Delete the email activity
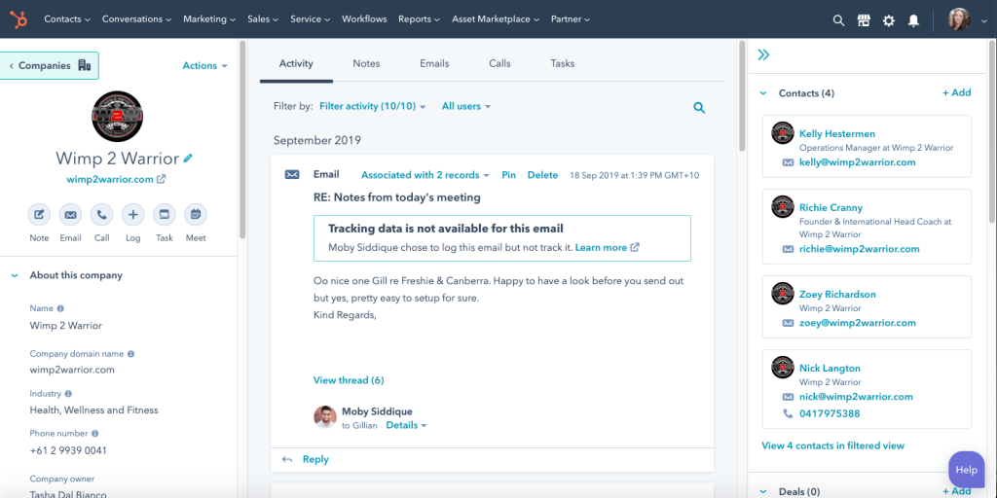997x498 pixels. pyautogui.click(x=542, y=175)
